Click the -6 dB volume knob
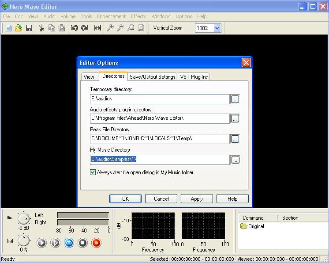 23,218
